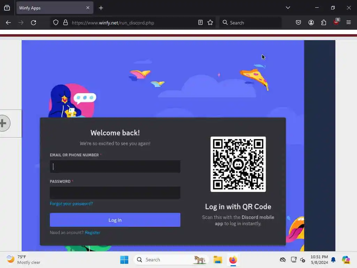This screenshot has width=357, height=268.
Task: Click the Welcome back! heading
Action: [115, 133]
